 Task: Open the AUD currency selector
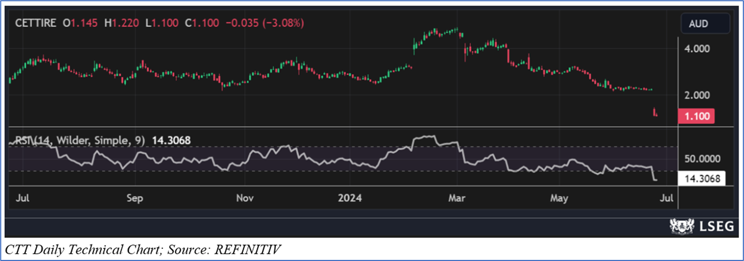[x=705, y=24]
